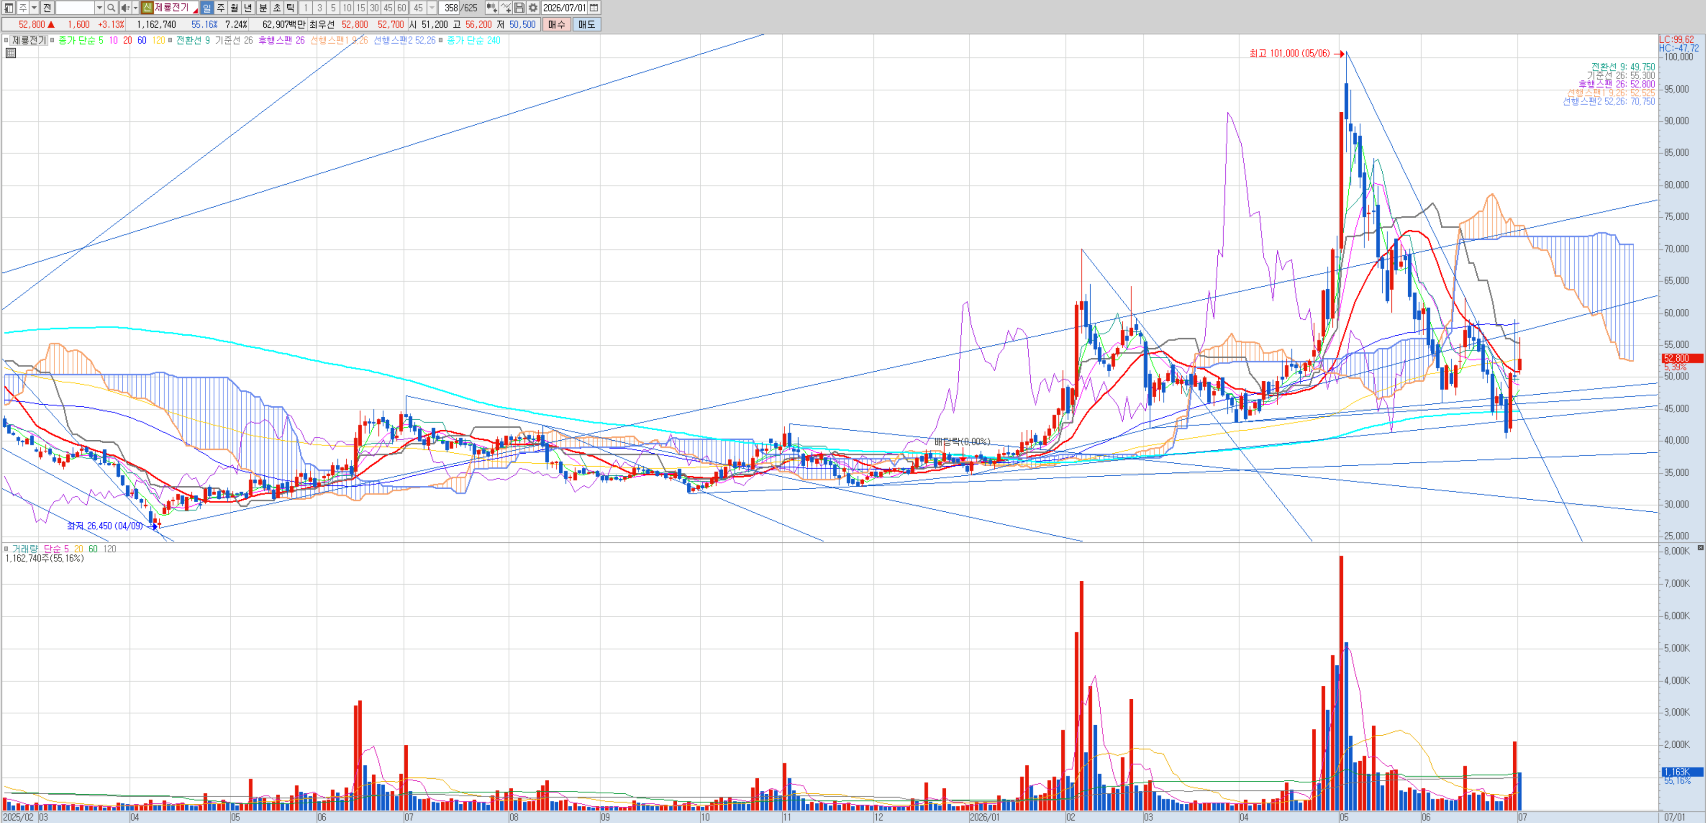The width and height of the screenshot is (1706, 823).
Task: Click the 거래량 volume legend label
Action: [x=25, y=549]
